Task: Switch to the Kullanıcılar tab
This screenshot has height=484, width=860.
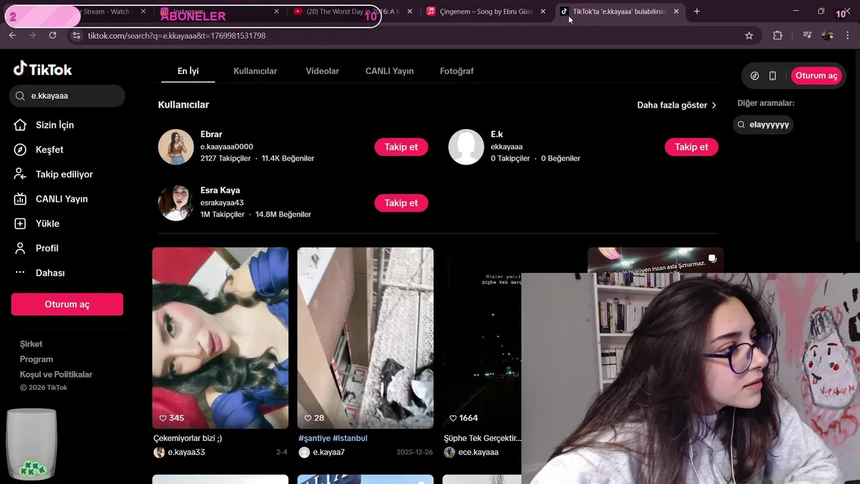Action: 255,71
